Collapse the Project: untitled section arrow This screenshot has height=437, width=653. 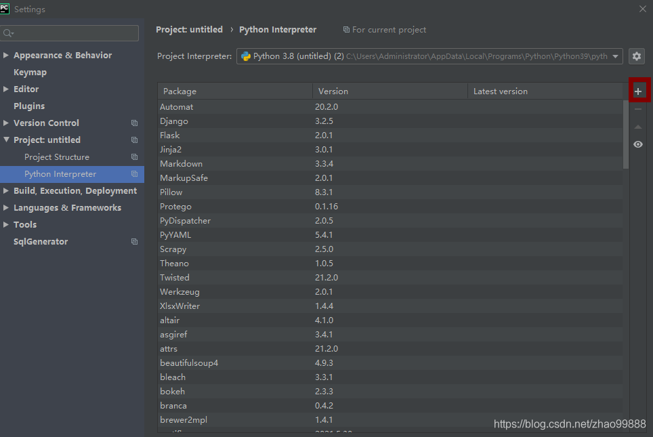(x=6, y=140)
